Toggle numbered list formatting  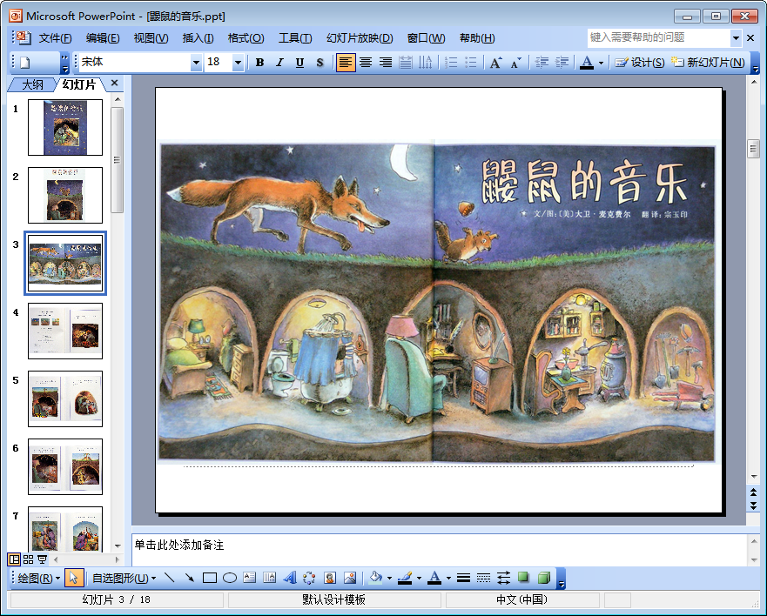click(451, 63)
